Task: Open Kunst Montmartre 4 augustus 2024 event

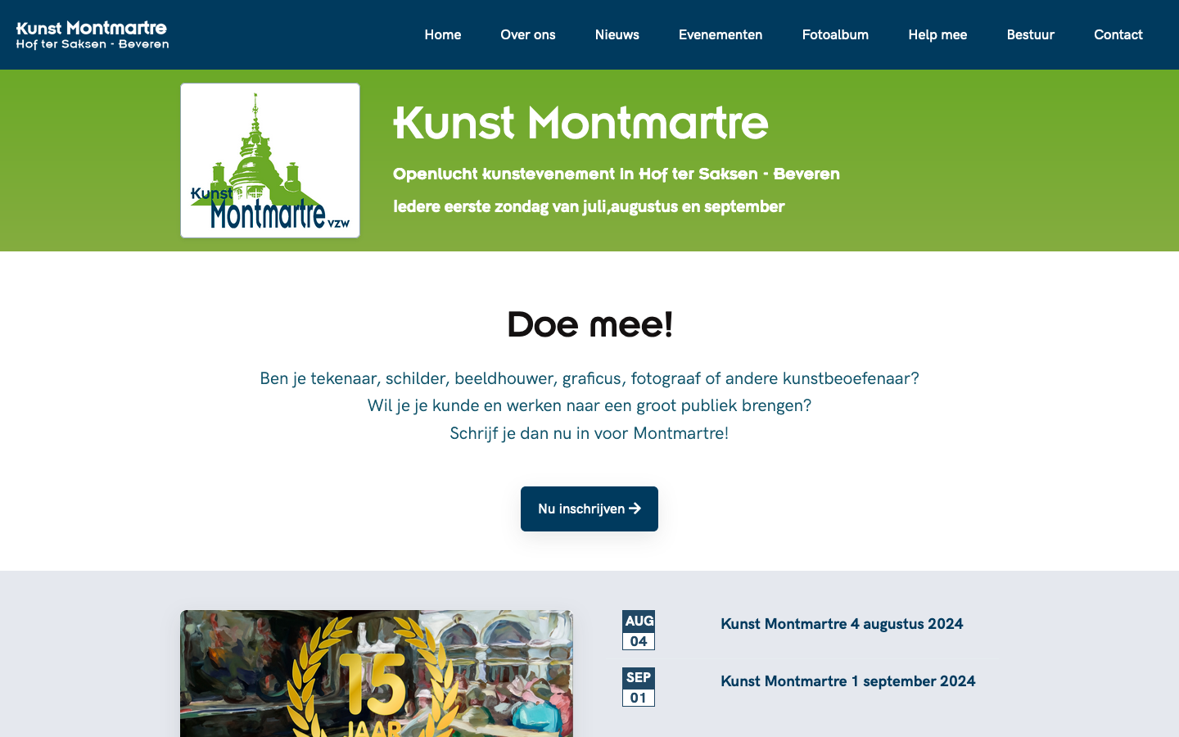Action: [x=842, y=624]
